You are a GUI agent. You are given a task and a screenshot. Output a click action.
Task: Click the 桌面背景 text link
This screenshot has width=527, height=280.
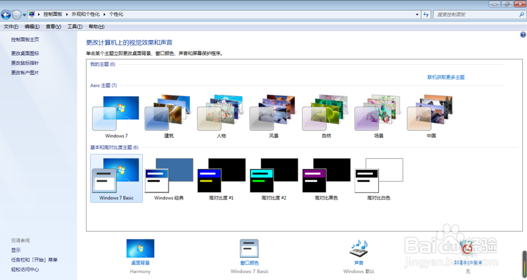click(x=140, y=263)
